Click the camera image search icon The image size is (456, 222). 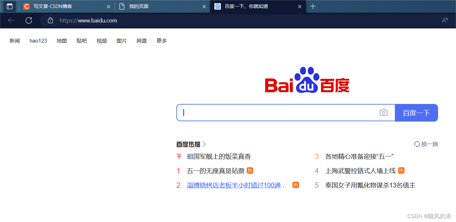coord(384,113)
